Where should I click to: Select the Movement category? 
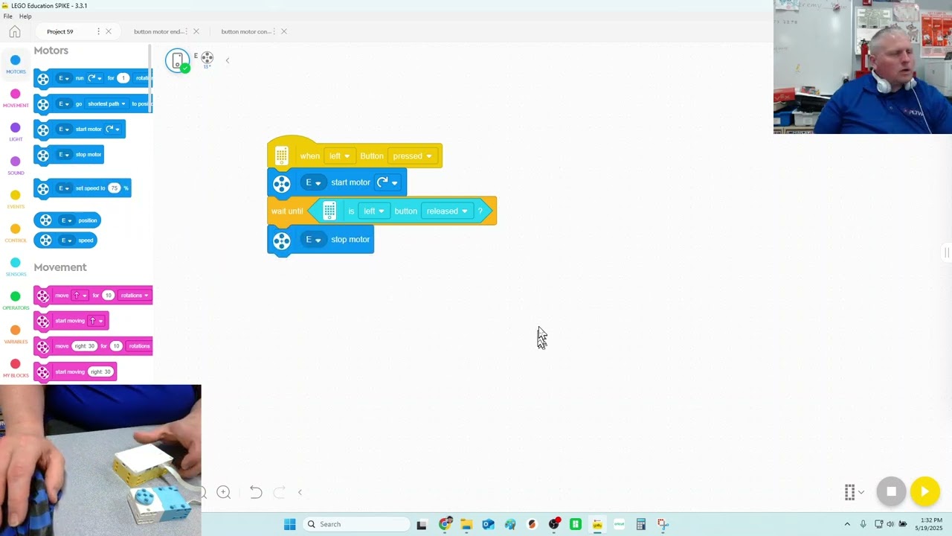click(x=16, y=98)
